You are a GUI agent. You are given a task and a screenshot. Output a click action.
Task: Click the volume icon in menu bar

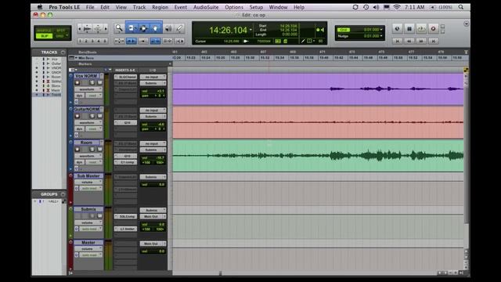[x=376, y=7]
